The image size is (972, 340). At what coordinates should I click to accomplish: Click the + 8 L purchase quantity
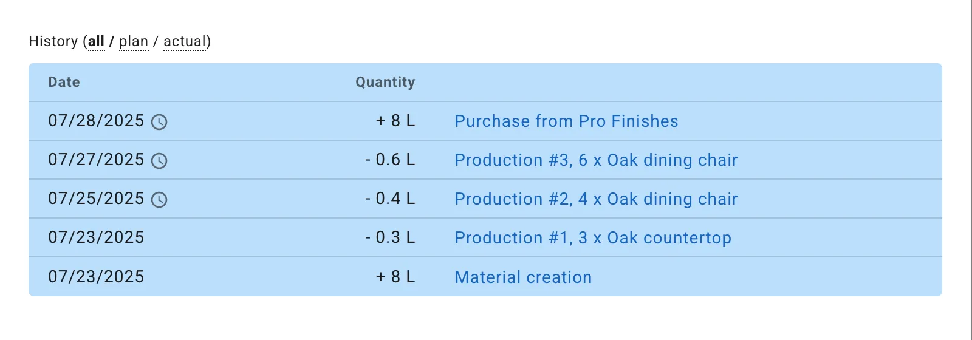tap(395, 121)
